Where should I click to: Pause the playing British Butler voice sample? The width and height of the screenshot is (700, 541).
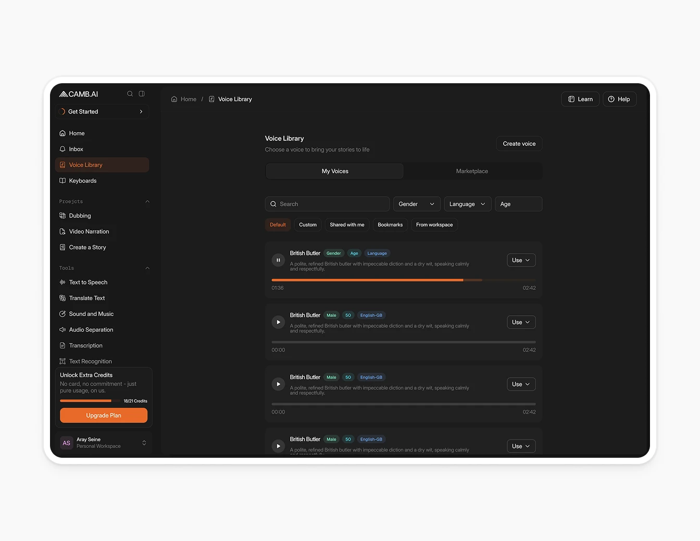click(278, 260)
